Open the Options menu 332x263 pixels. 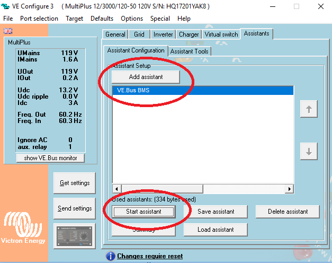132,19
